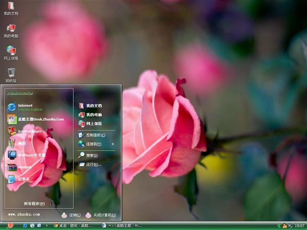Screen dimensions: 307x230
Task: Launch KMPlayer中文版 from the start menu
Action: pos(26,155)
